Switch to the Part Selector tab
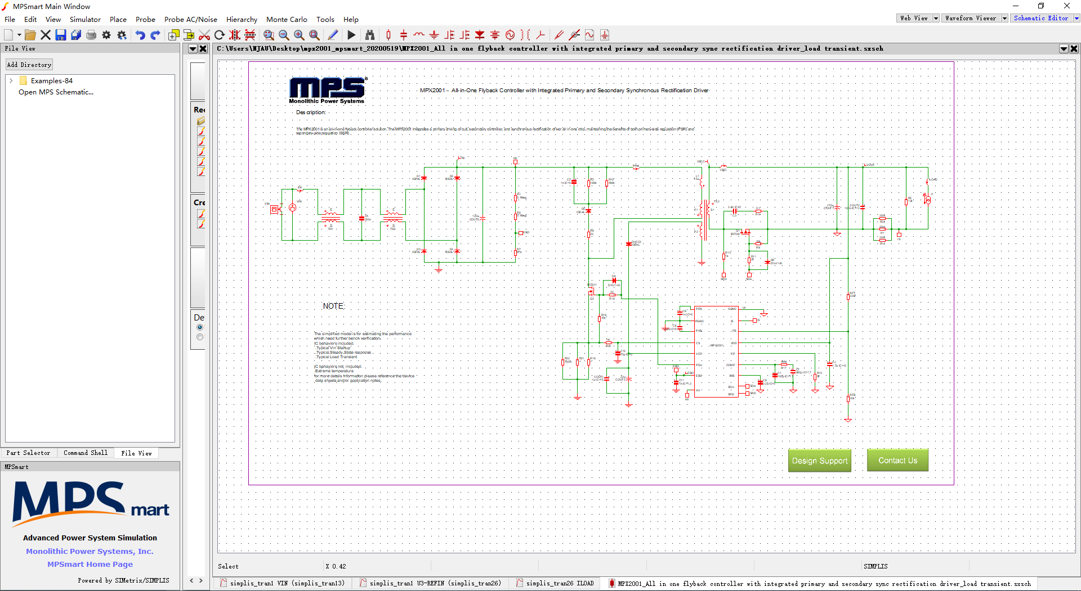This screenshot has width=1081, height=591. (28, 453)
